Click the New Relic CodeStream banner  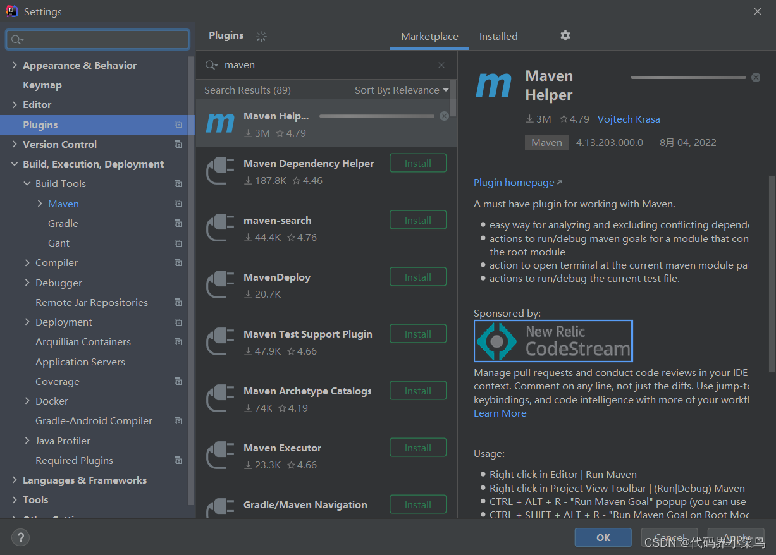(553, 341)
